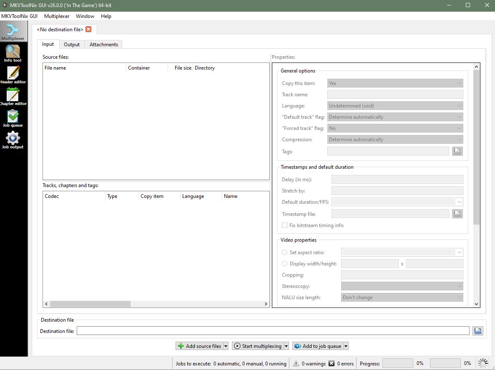Open the Header editor
495x370 pixels.
tap(13, 75)
